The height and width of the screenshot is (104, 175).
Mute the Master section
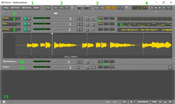78,68
